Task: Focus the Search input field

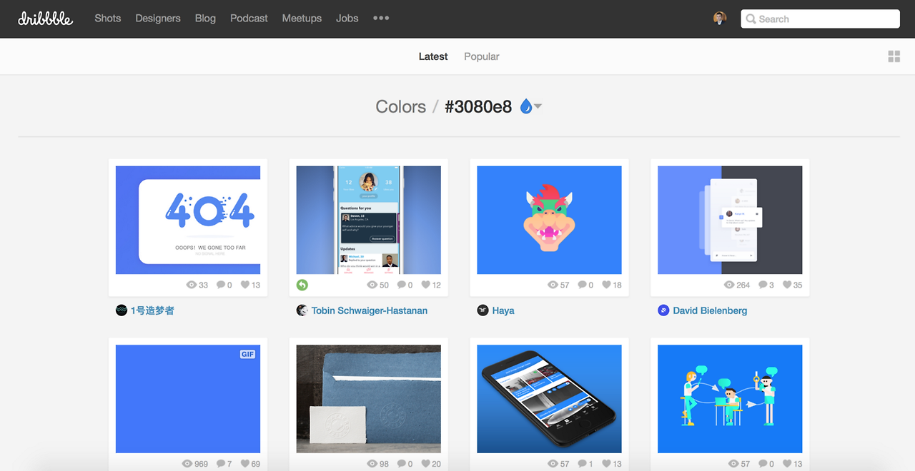Action: click(820, 19)
